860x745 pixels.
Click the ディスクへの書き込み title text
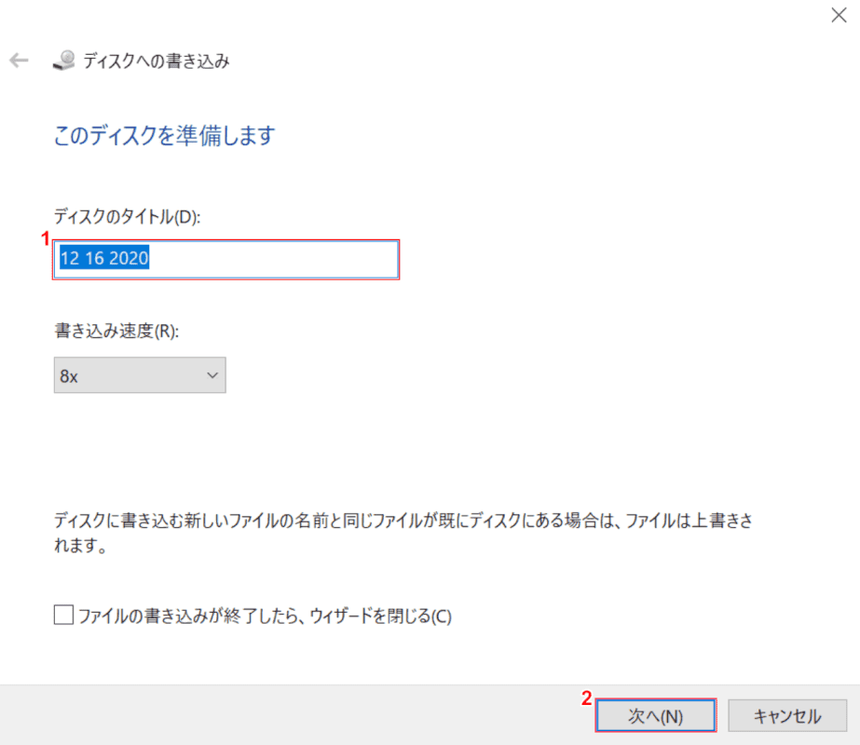[x=157, y=61]
